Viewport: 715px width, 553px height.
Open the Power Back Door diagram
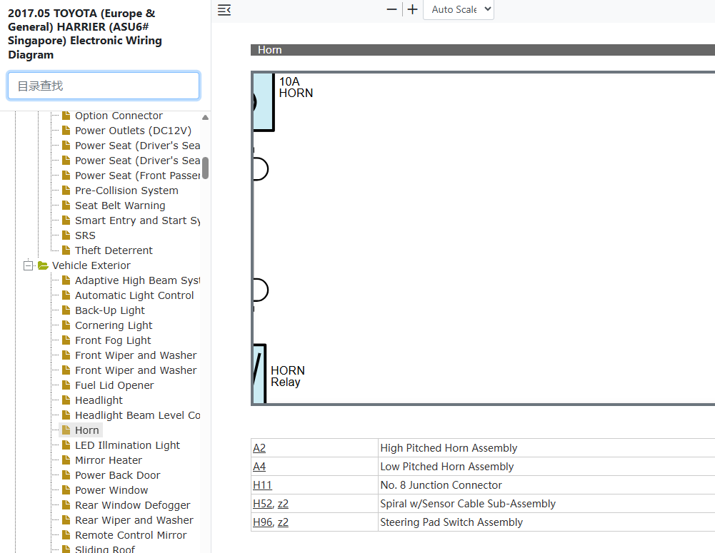pyautogui.click(x=117, y=475)
